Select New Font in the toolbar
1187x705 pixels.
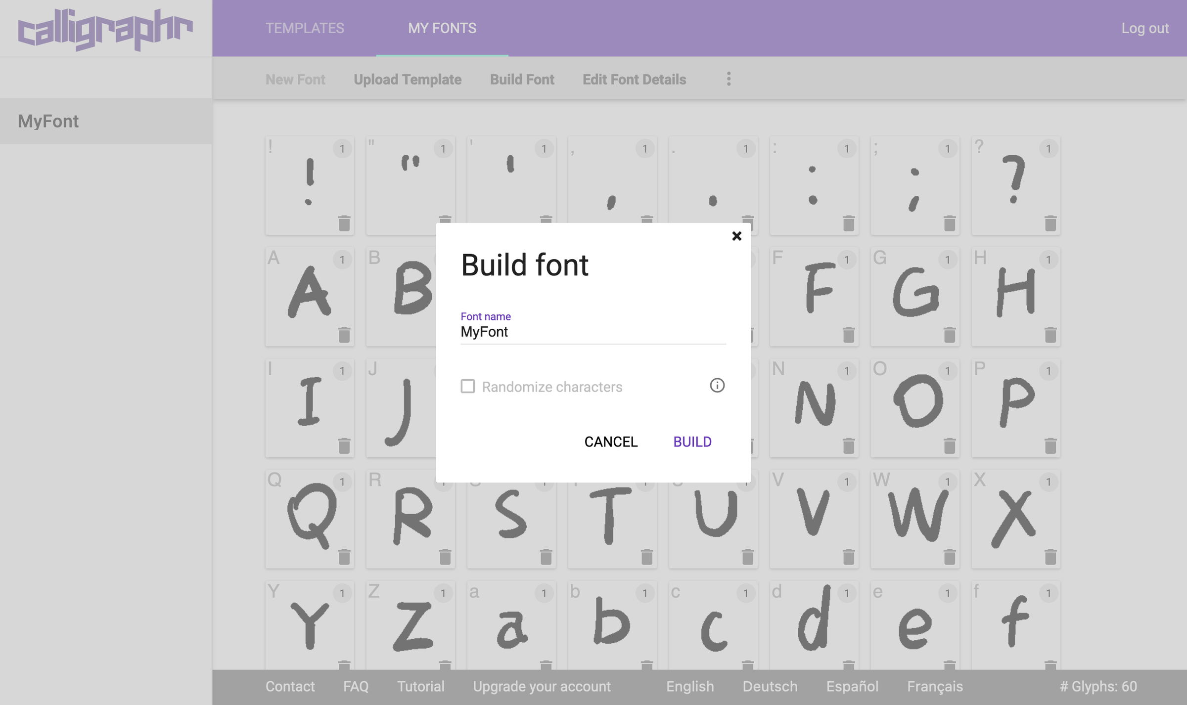295,79
